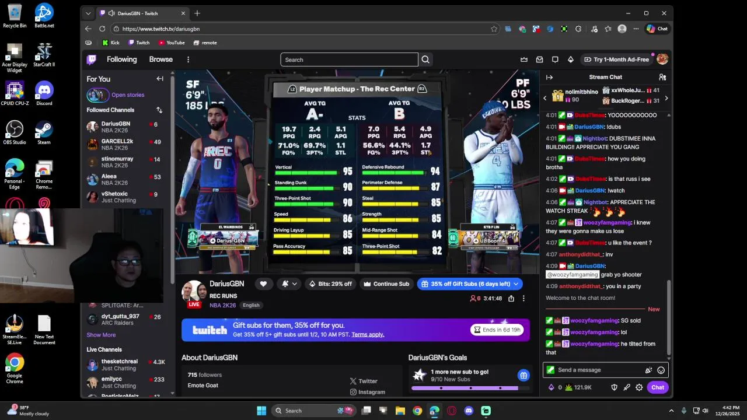Click the chat panel scrollbar

click(669, 318)
